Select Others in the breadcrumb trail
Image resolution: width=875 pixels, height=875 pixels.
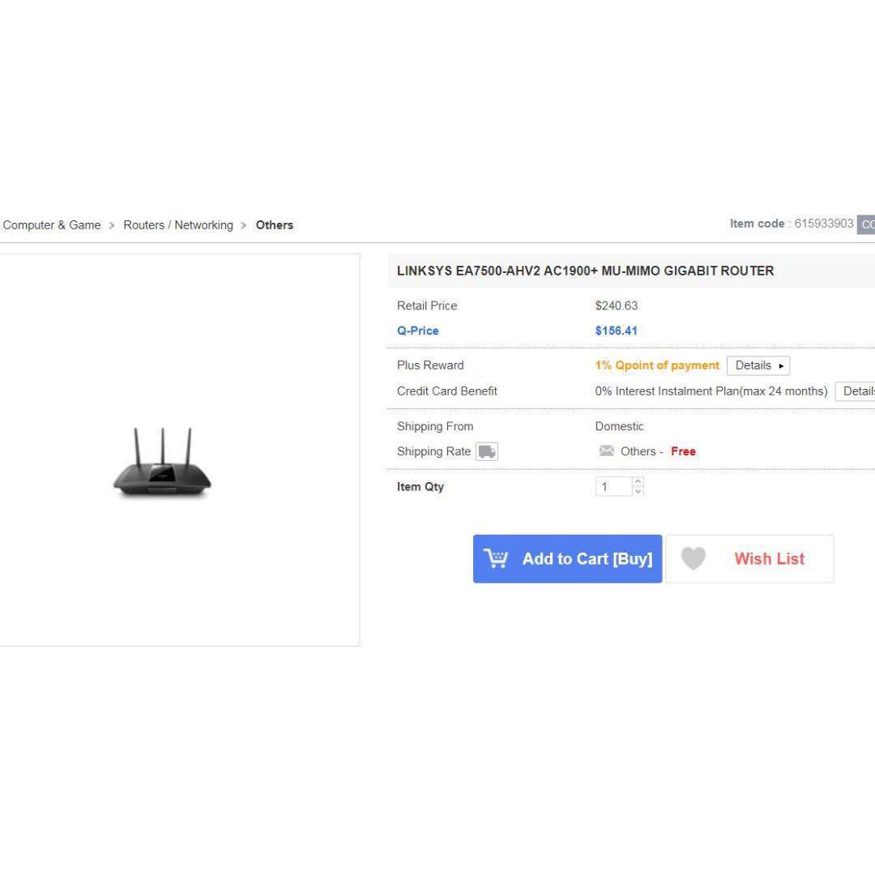274,224
